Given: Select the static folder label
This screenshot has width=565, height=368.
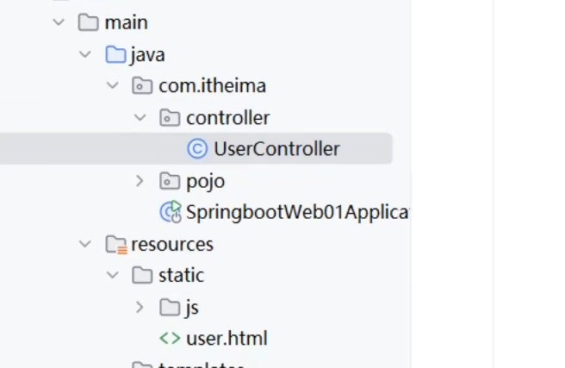Looking at the screenshot, I should click(x=181, y=276).
